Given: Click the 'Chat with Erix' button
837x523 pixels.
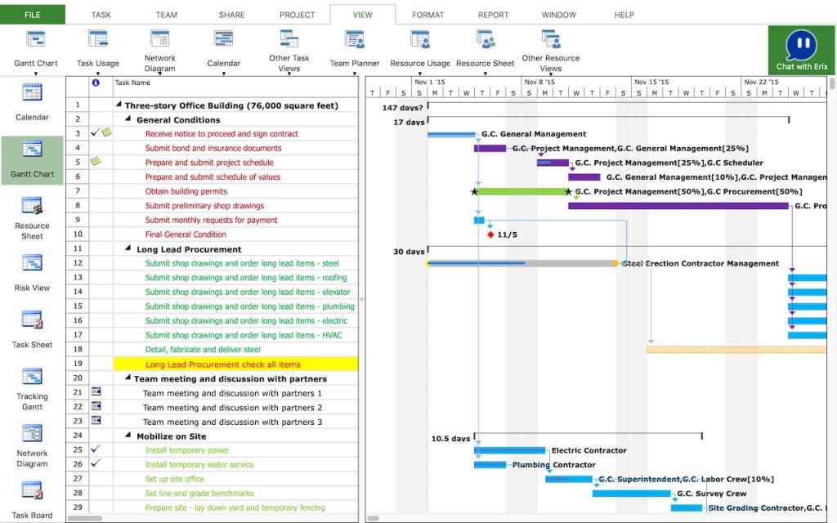Looking at the screenshot, I should pyautogui.click(x=800, y=47).
